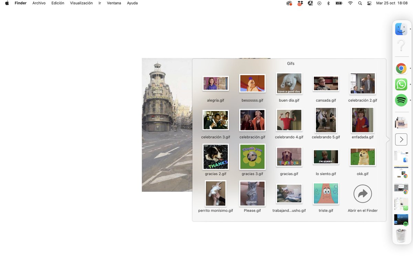
Task: Open the Apple menu
Action: tap(7, 3)
